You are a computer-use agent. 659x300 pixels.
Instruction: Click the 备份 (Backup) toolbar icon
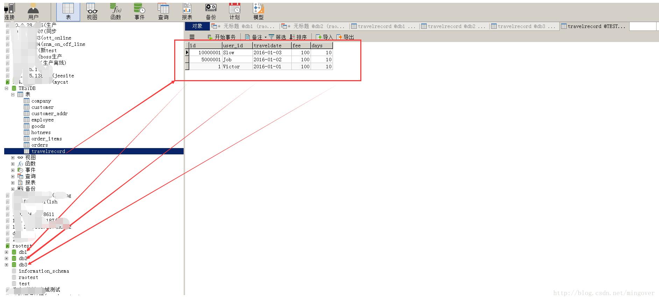(211, 12)
